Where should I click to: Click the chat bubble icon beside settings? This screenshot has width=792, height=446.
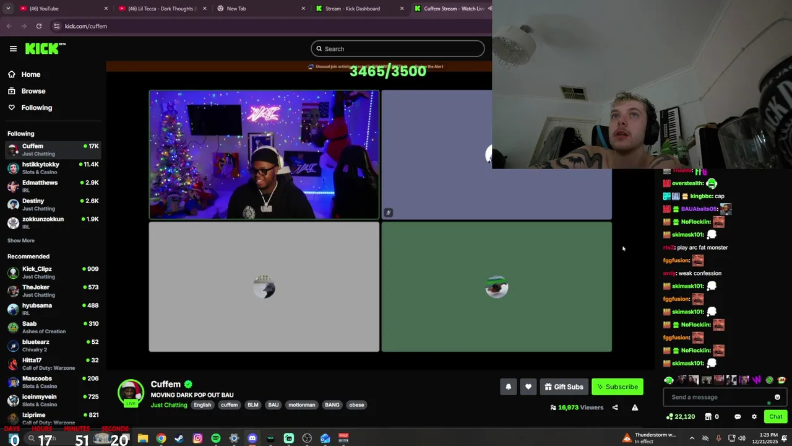738,417
